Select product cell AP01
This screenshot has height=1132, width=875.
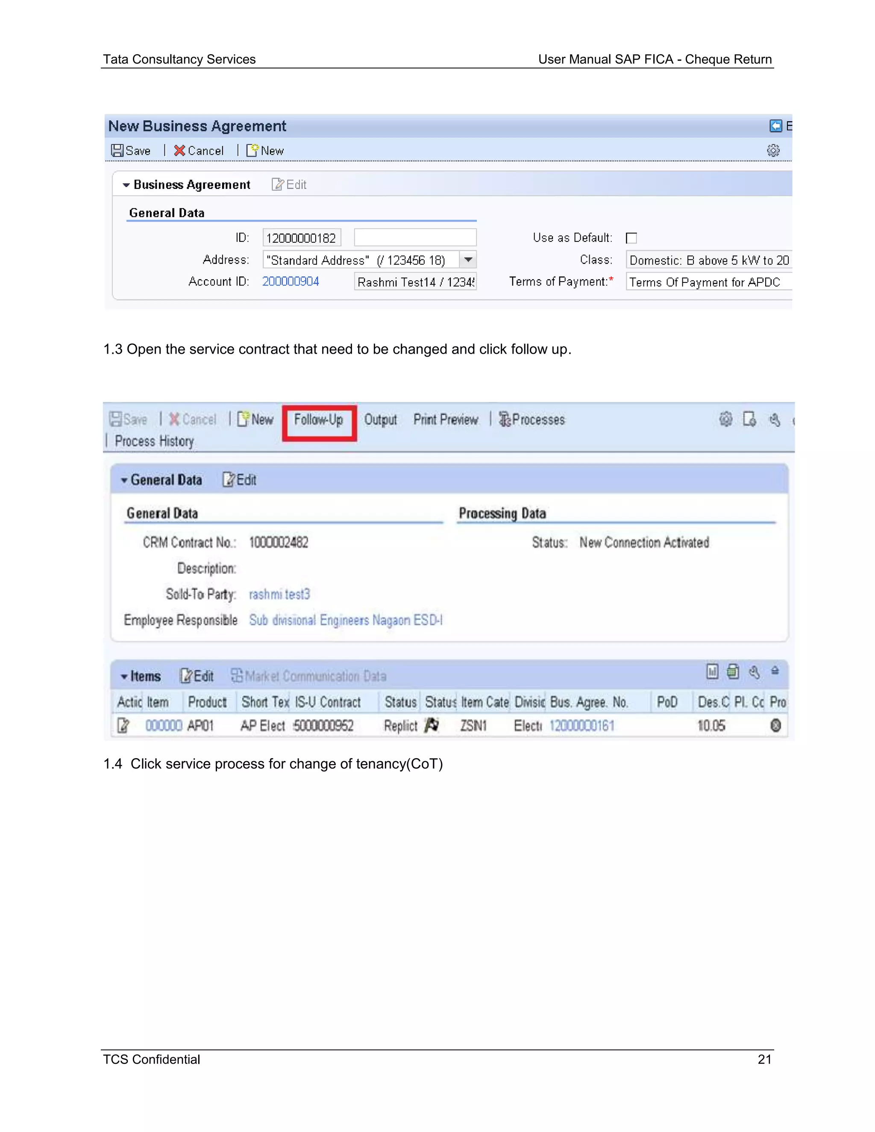[x=201, y=726]
